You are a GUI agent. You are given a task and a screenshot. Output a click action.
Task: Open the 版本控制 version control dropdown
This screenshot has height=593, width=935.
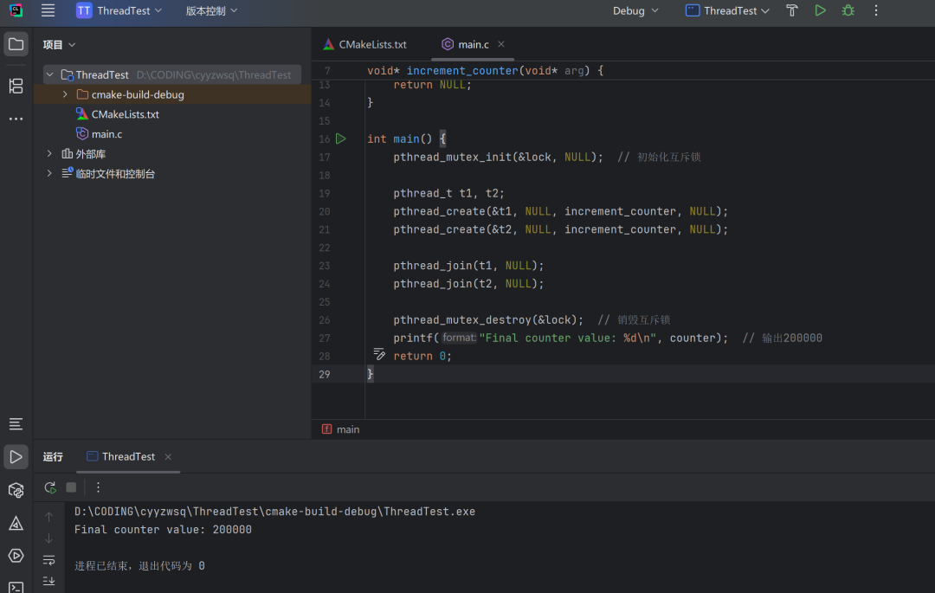(212, 10)
